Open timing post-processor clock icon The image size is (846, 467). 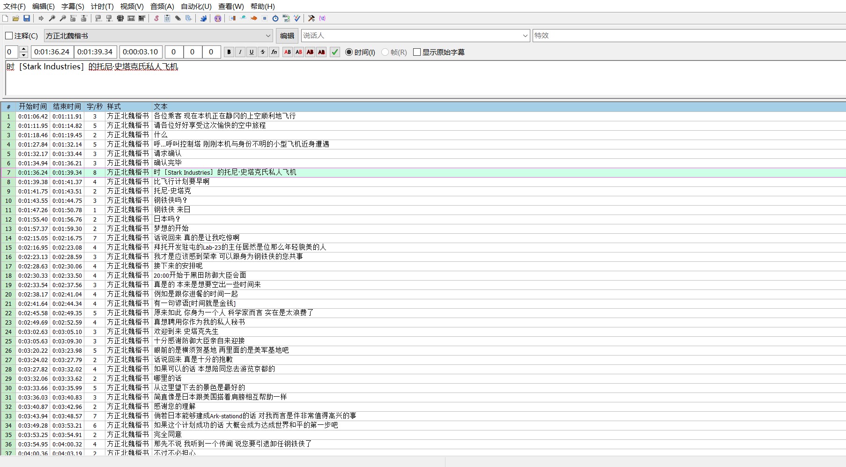(x=275, y=18)
